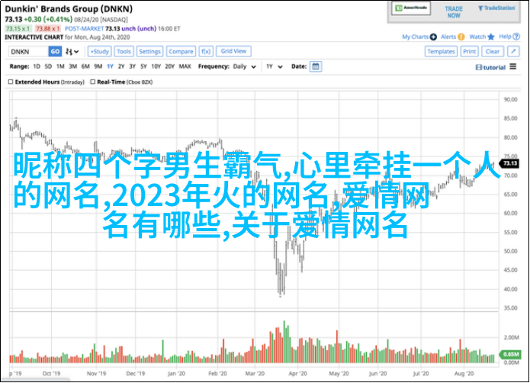530x383 pixels.
Task: Select 20Y range
Action: pos(170,66)
